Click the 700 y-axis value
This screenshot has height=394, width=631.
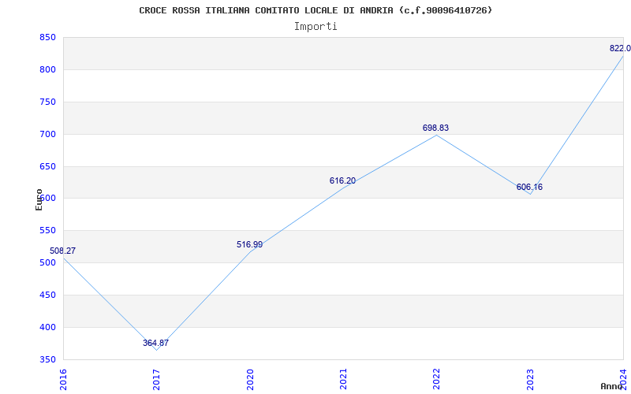[x=47, y=134]
